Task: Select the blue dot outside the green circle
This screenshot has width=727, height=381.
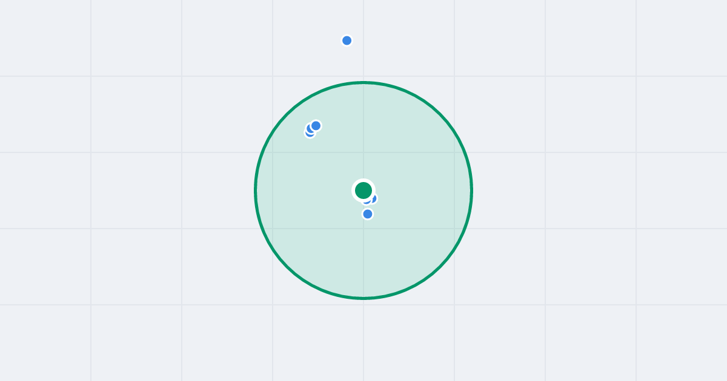Action: (347, 41)
